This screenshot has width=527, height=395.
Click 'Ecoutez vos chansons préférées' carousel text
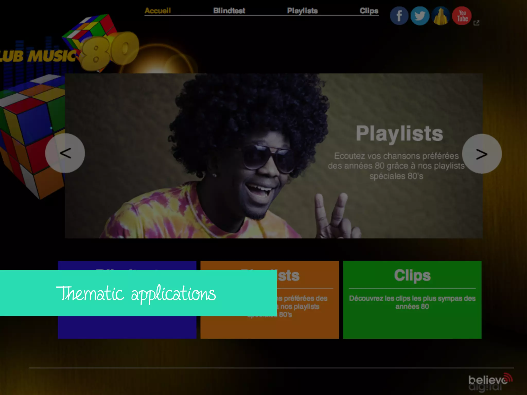(396, 166)
